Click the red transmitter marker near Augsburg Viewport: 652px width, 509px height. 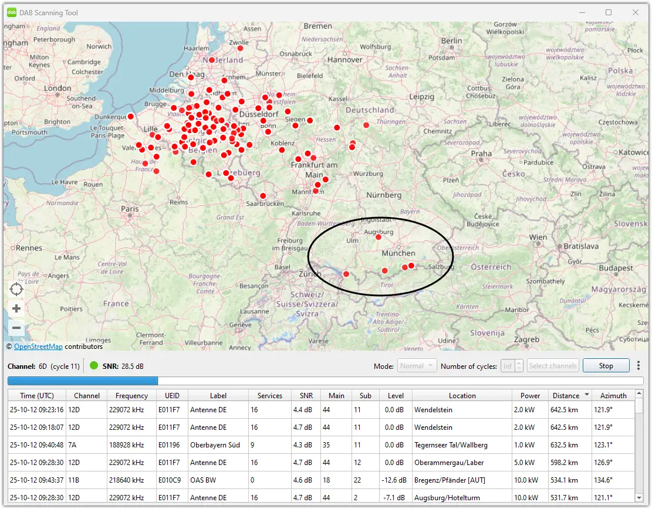pyautogui.click(x=379, y=237)
